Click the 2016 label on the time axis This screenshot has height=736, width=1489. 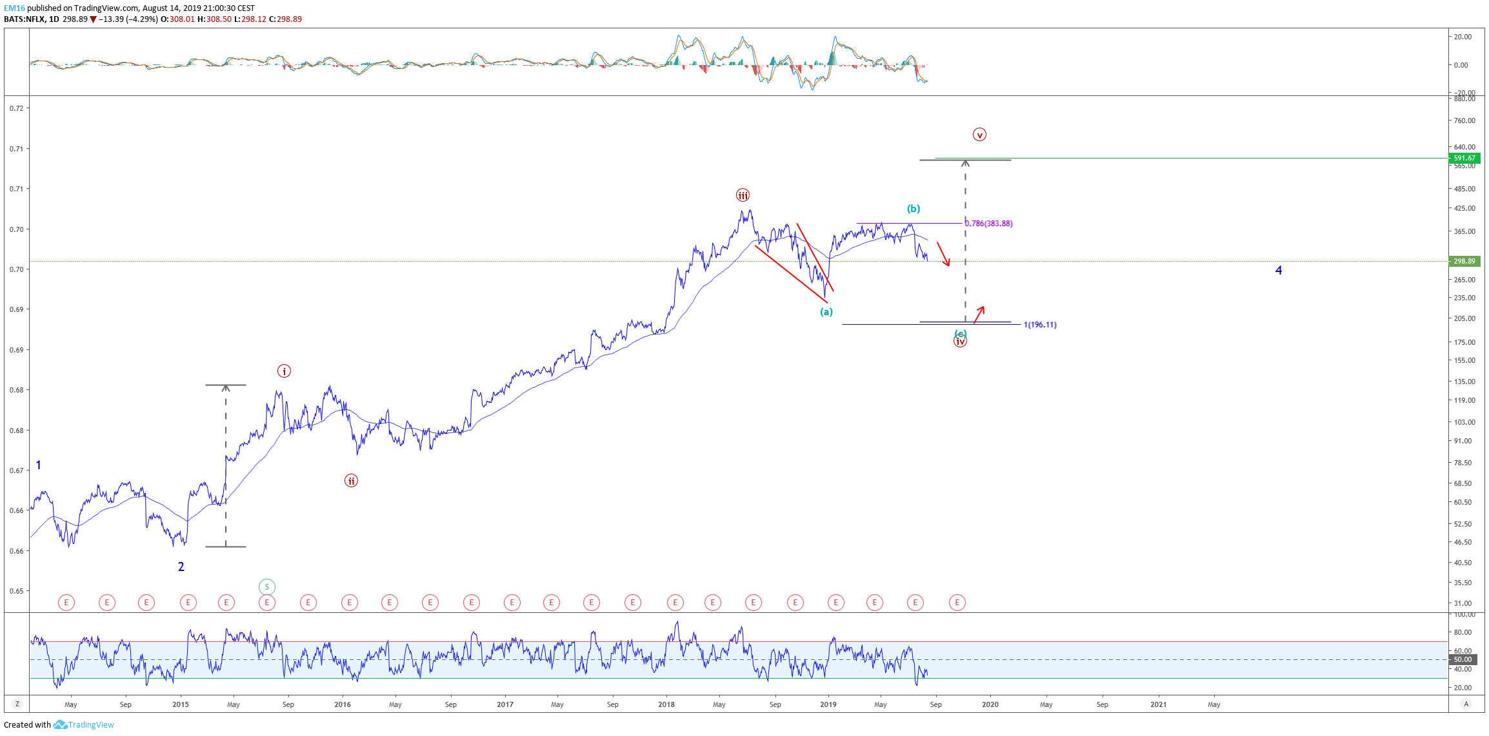(343, 704)
